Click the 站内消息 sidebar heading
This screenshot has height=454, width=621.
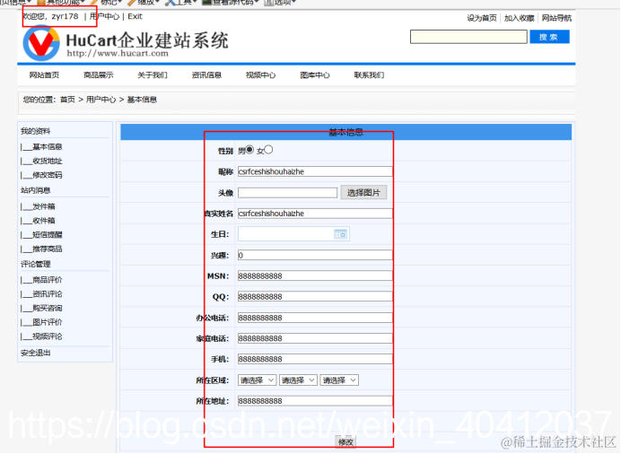(36, 190)
